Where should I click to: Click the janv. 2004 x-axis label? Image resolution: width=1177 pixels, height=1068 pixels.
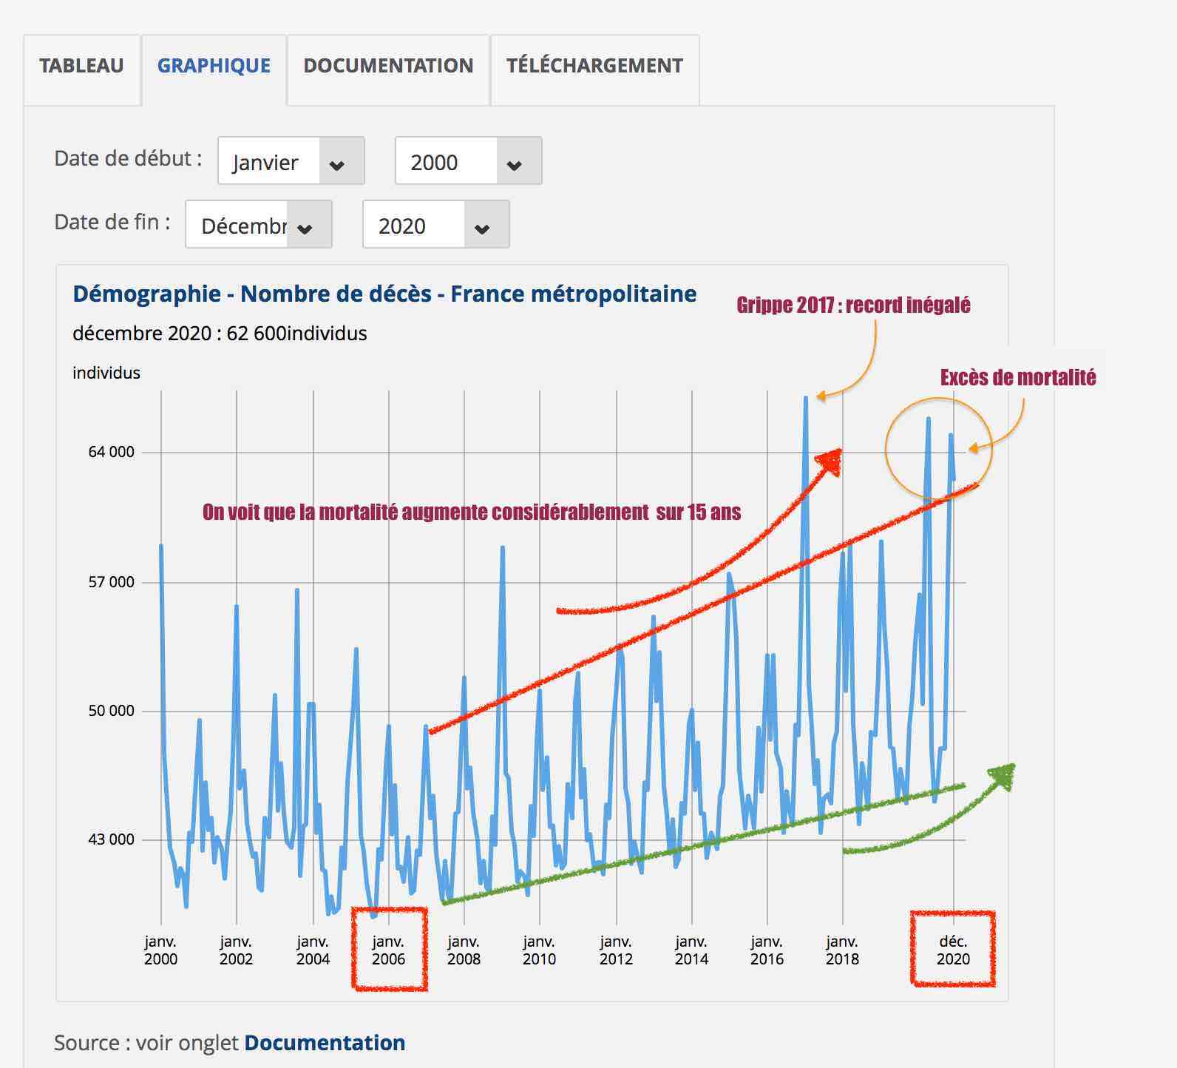pos(313,950)
